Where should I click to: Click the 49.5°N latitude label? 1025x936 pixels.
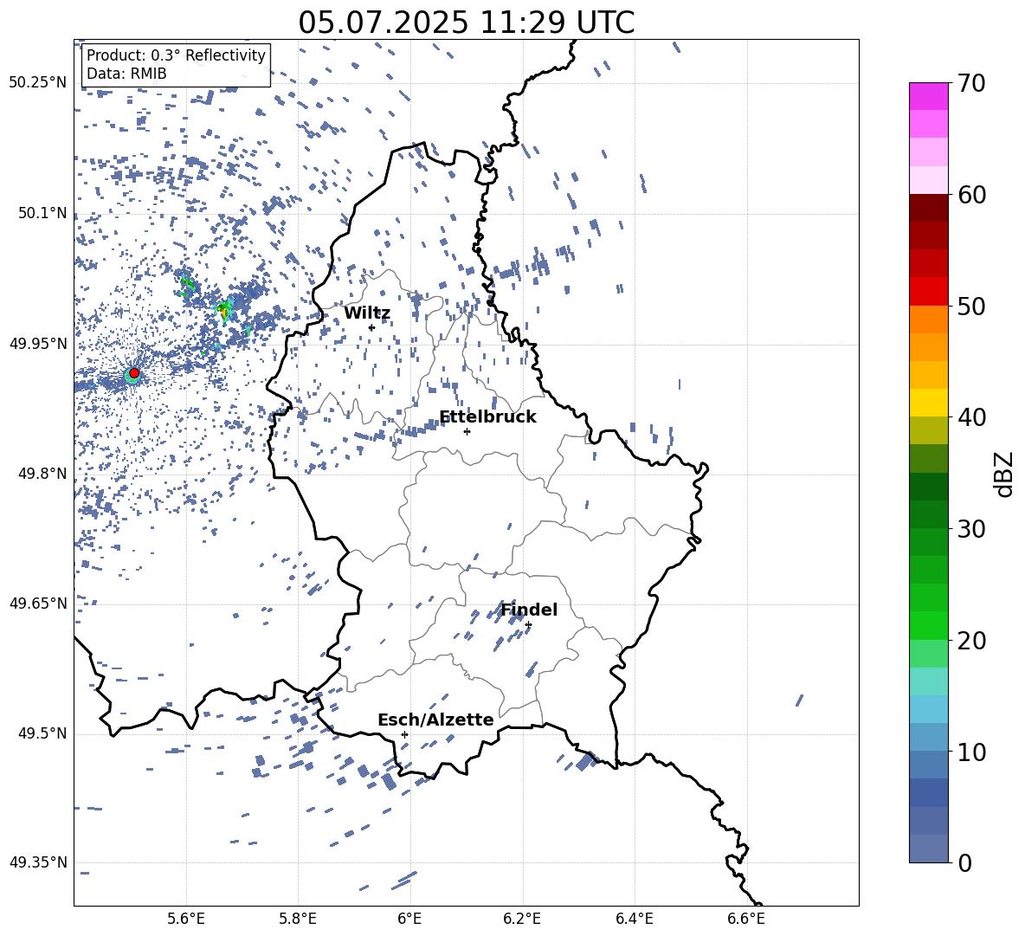pos(42,733)
